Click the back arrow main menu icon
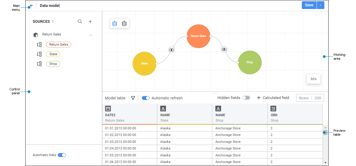The image size is (356, 166). click(31, 6)
